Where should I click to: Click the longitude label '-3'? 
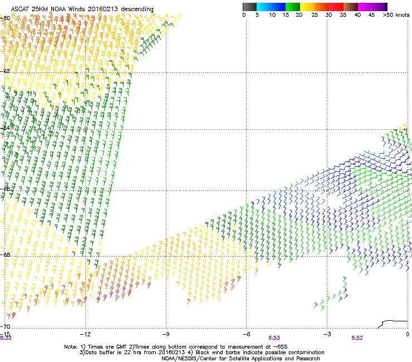pos(327,334)
